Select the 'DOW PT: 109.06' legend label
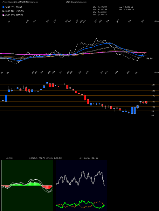Image resolution: width=159 pixels, height=211 pixels. (14, 15)
